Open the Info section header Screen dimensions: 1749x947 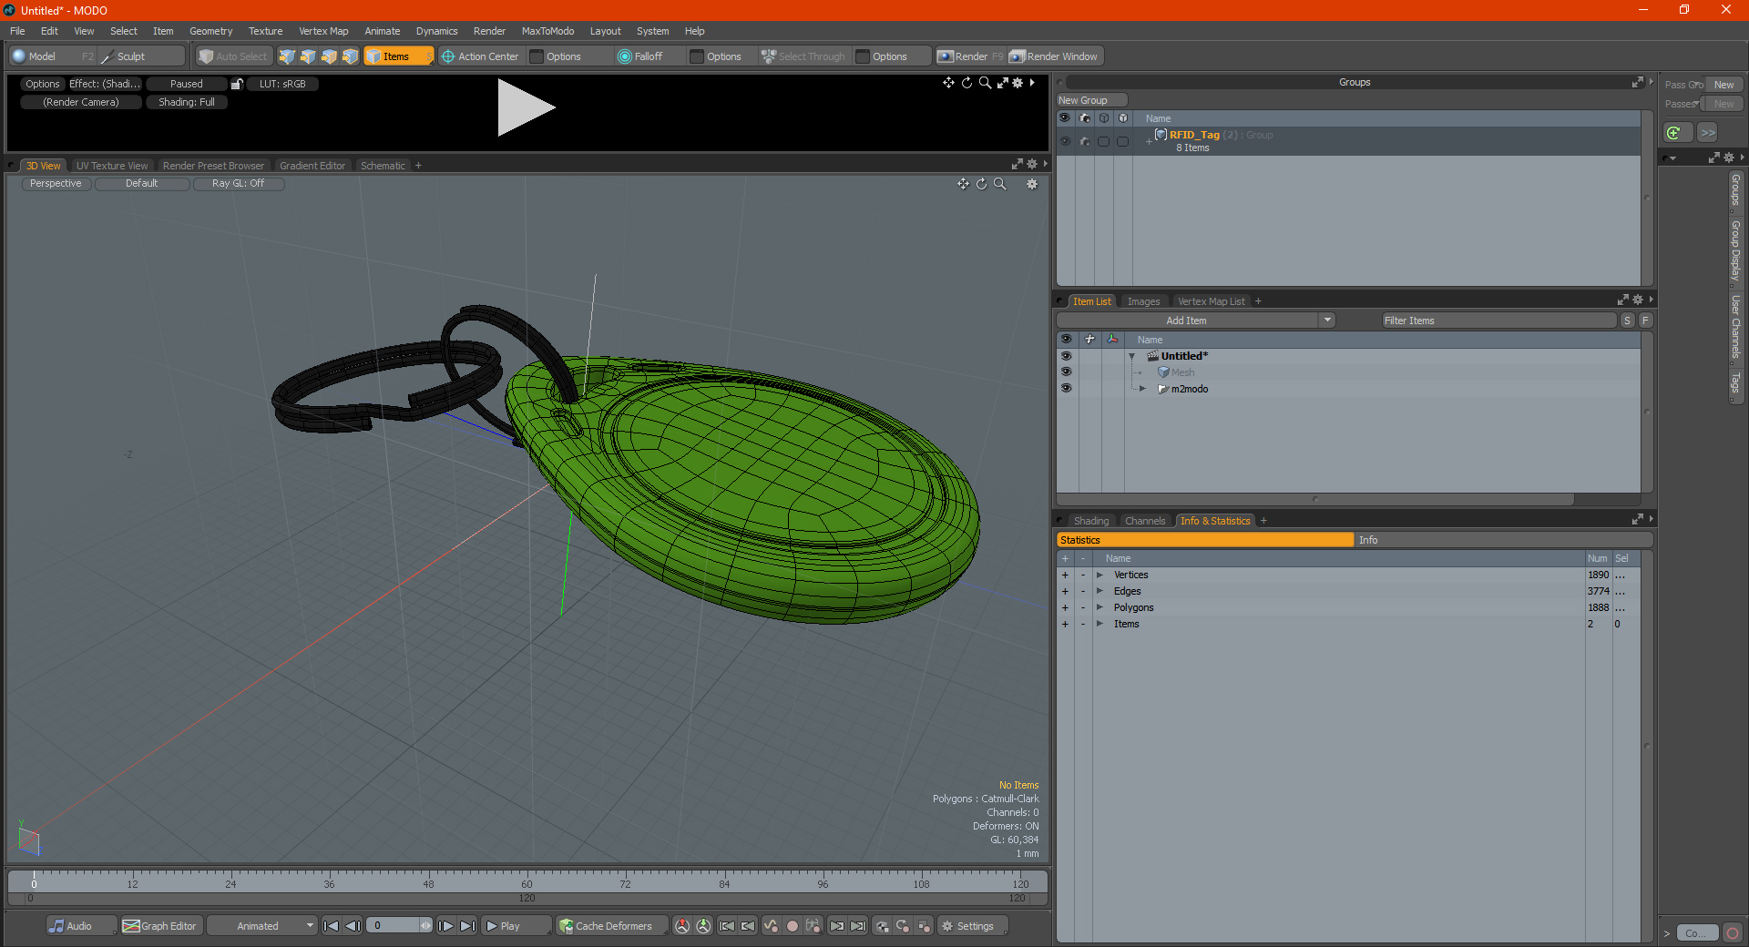click(x=1503, y=540)
